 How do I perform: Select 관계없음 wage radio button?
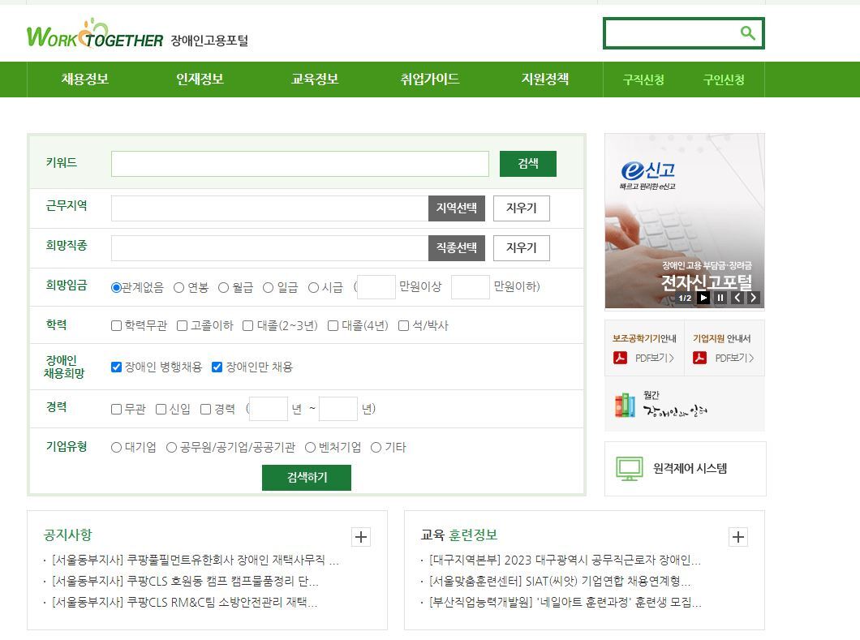tap(116, 287)
